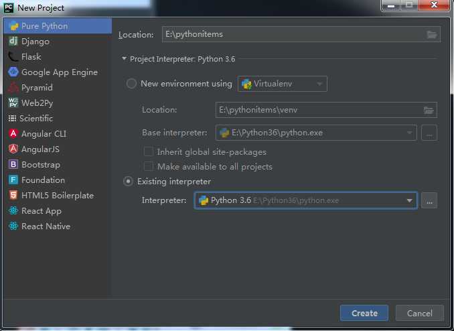Select Pyramid project type
The image size is (454, 331).
pos(58,88)
